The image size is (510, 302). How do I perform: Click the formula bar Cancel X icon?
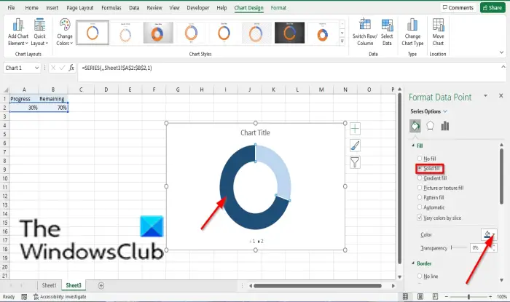coord(53,68)
